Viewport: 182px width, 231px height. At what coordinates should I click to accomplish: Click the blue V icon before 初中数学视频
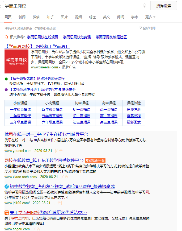click(x=7, y=186)
